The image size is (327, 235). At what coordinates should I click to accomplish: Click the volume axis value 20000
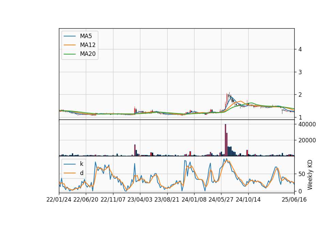pos(307,140)
